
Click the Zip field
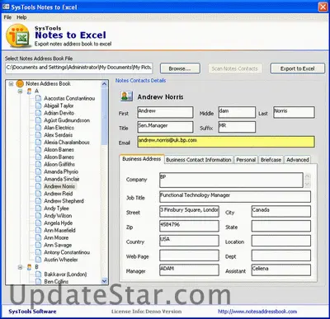pyautogui.click(x=189, y=226)
